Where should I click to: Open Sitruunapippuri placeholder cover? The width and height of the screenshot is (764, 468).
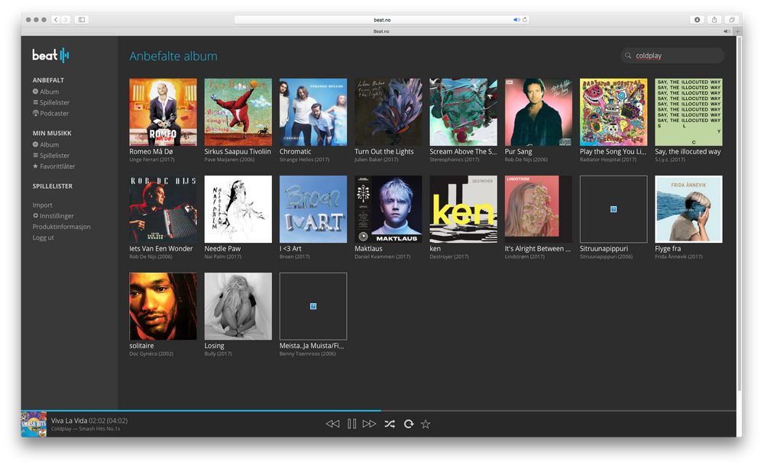[613, 209]
